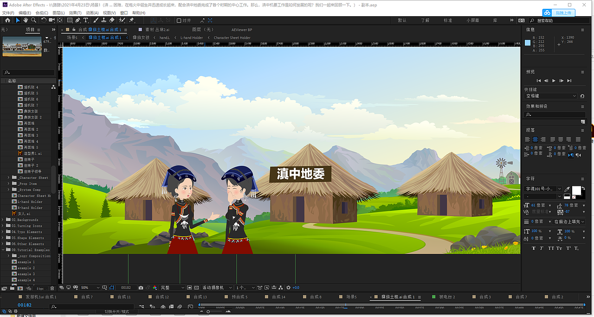
Task: Select the Puppet Pin tool
Action: tap(131, 20)
